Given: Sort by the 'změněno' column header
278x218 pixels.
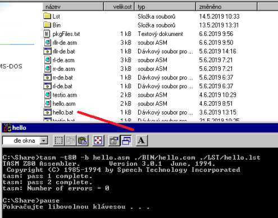Looking at the screenshot, I should [226, 7].
